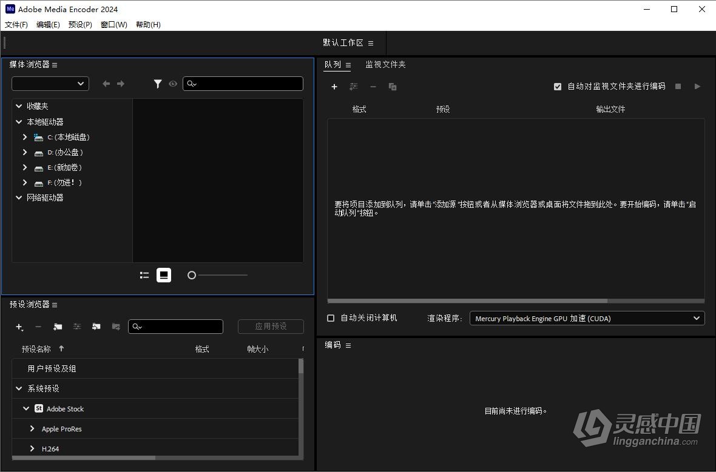
Task: Open the 媒体浏览器 panel menu
Action: click(x=55, y=65)
